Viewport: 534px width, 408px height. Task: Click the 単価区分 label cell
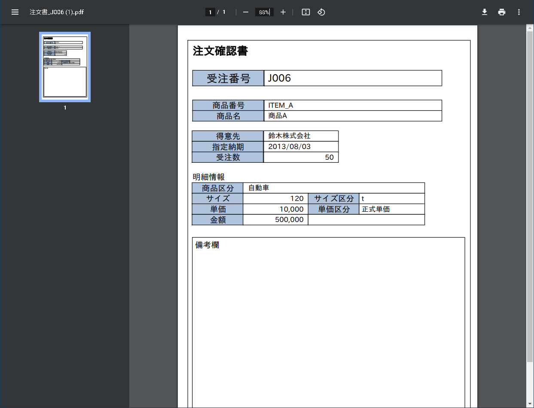(x=334, y=209)
